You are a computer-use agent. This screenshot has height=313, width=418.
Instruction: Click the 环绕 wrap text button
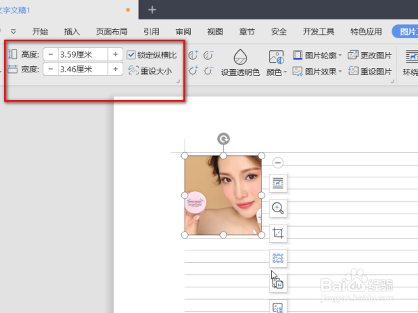(x=410, y=63)
